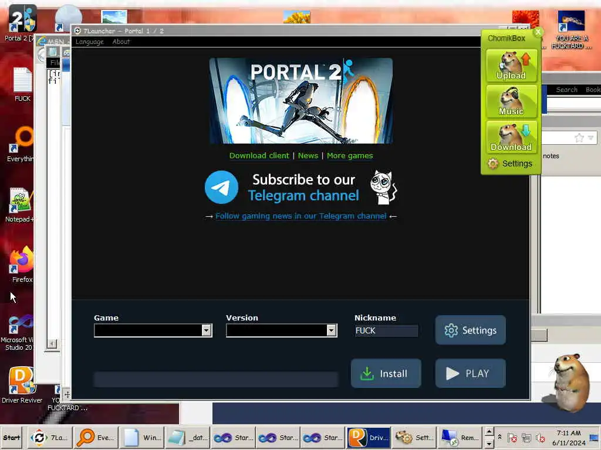Select the Firefox desktop shortcut
The height and width of the screenshot is (450, 601).
click(x=22, y=265)
